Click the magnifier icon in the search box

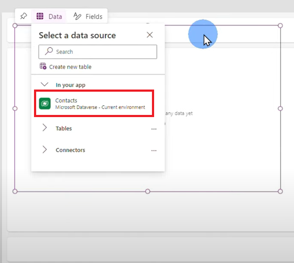click(49, 51)
